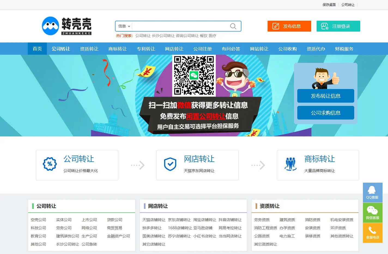Click the green 注册登录 button
The height and width of the screenshot is (254, 388).
click(338, 26)
